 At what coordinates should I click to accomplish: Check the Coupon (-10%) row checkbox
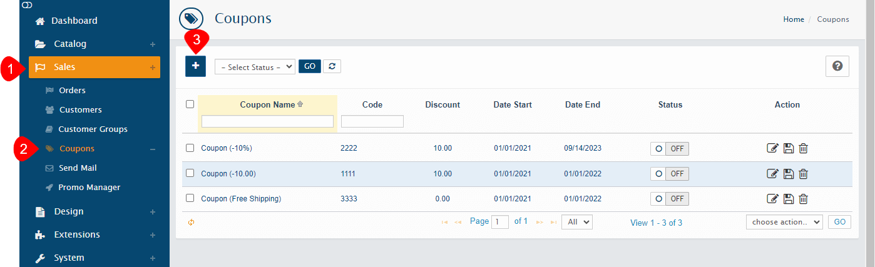click(x=190, y=148)
